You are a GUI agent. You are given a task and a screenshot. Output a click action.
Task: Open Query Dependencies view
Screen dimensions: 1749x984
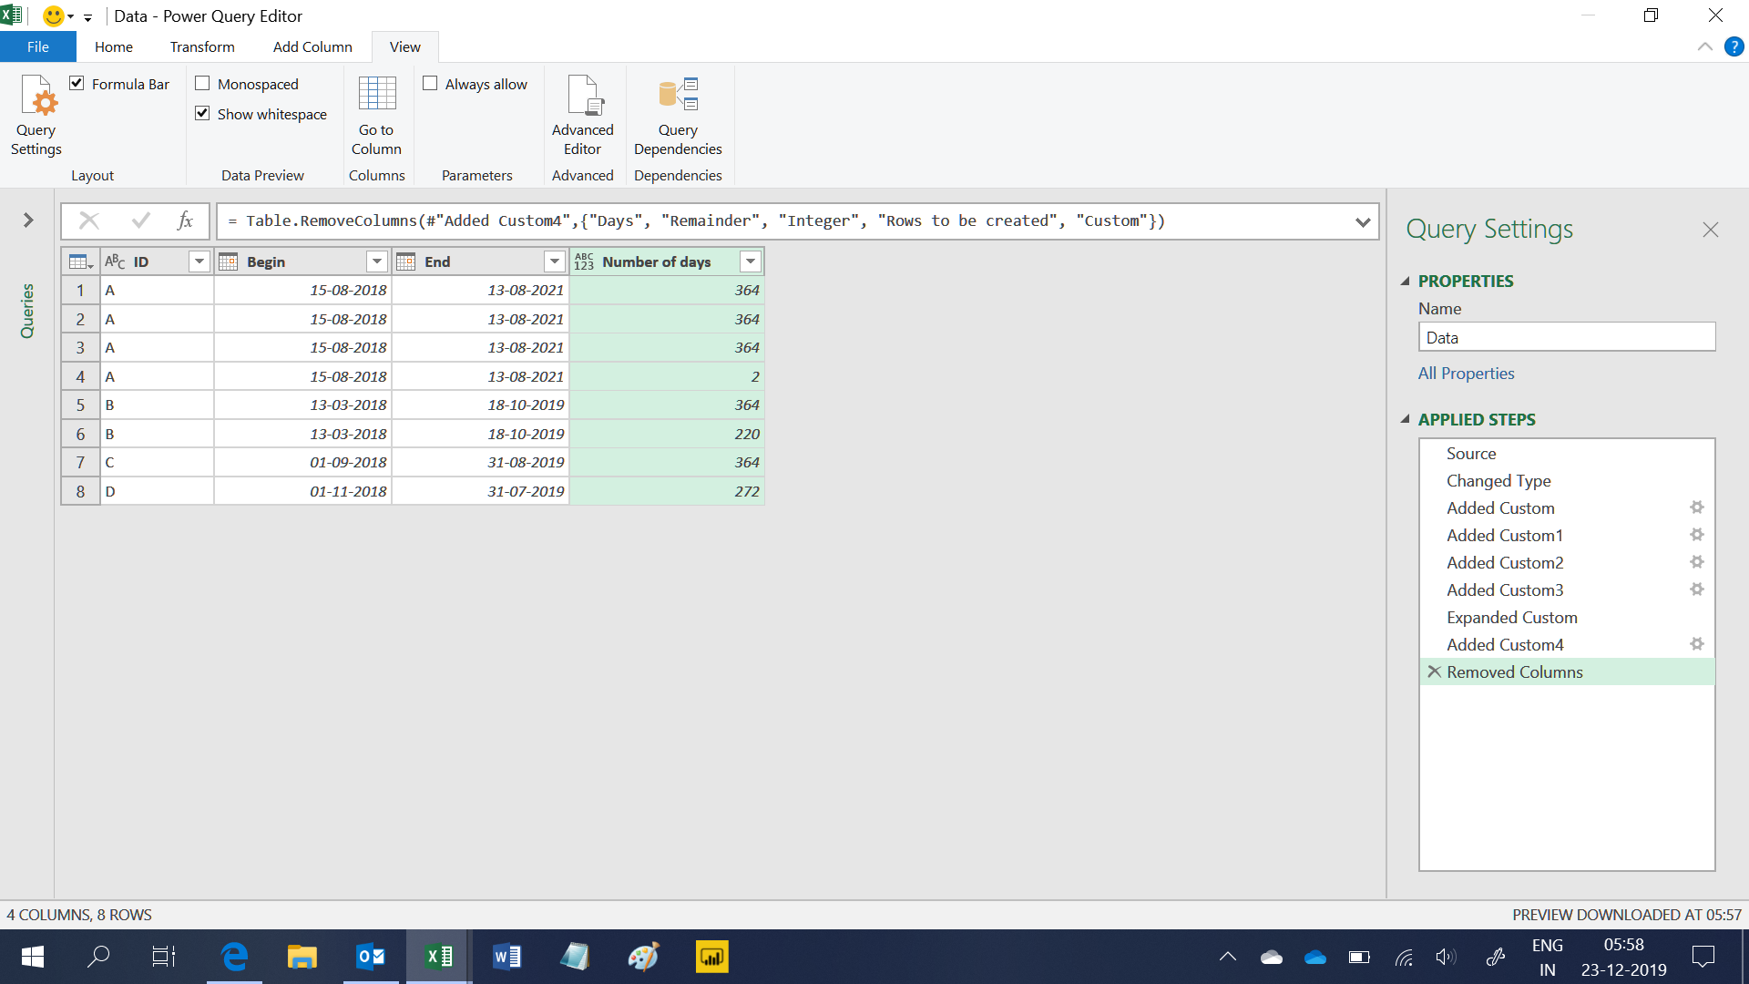(x=678, y=116)
